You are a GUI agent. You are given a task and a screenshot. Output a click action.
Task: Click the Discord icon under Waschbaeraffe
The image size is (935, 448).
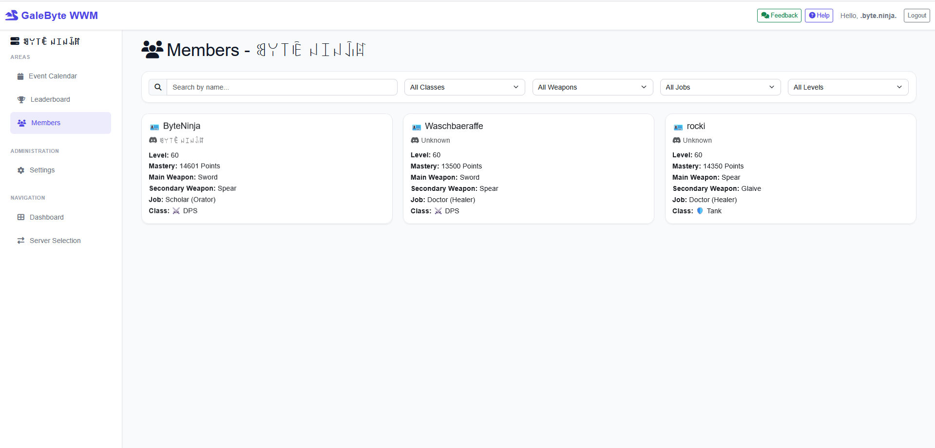415,140
